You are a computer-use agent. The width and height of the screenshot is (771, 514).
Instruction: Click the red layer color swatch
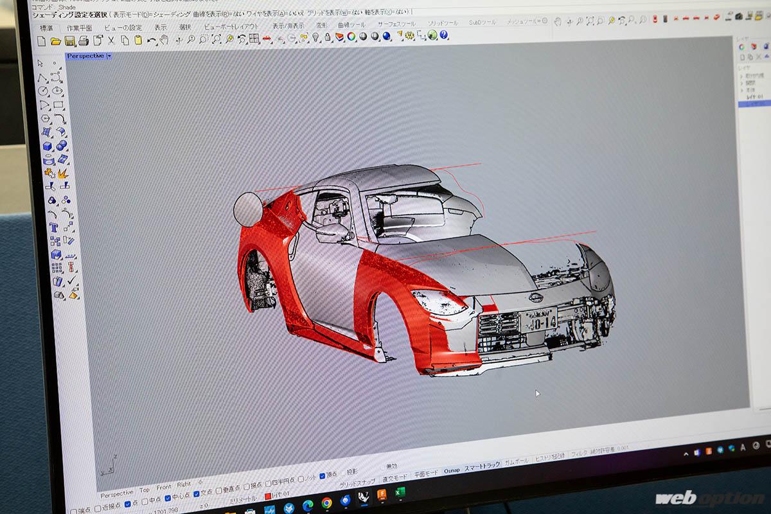click(268, 496)
